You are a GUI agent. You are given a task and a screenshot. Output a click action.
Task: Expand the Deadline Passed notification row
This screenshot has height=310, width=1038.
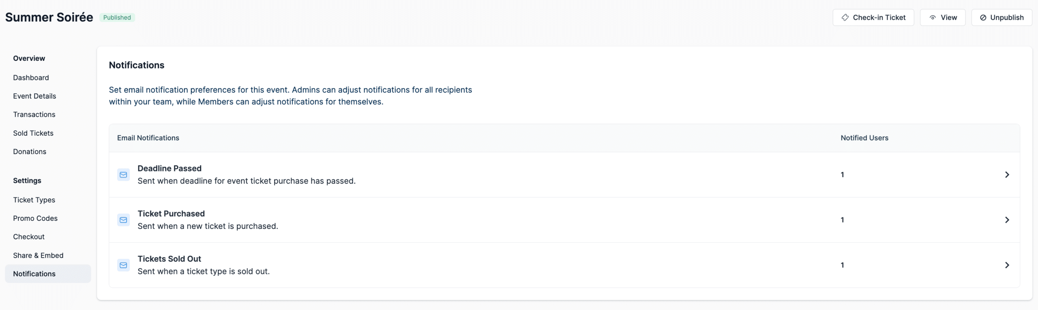[1007, 175]
